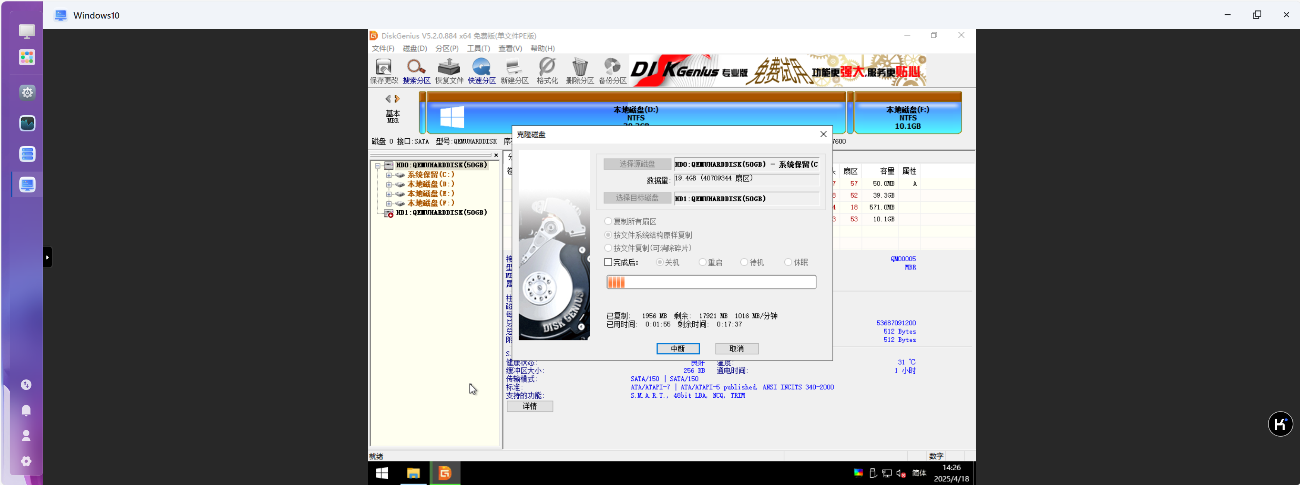
Task: Click the target disk HD1 field
Action: 747,199
